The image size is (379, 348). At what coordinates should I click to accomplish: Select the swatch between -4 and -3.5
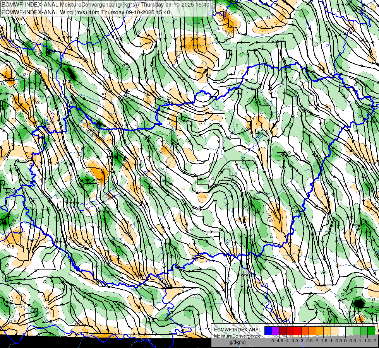[290, 331]
